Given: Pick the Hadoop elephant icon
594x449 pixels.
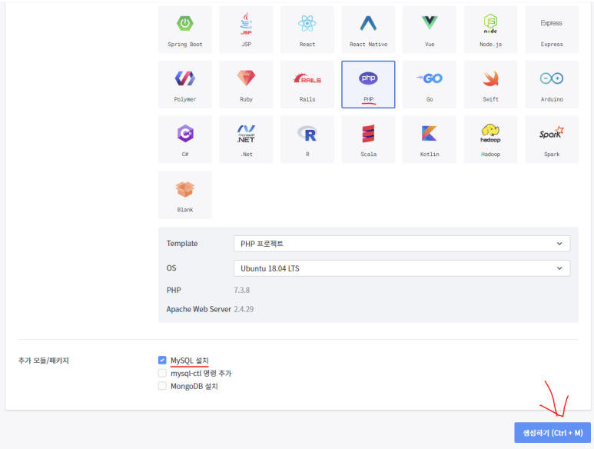Looking at the screenshot, I should (490, 133).
